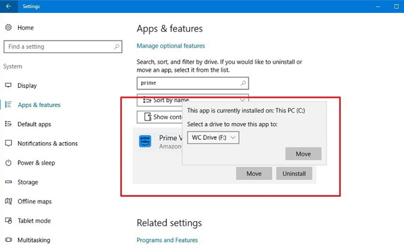Open the Show content from drive dropdown
The image size is (404, 249).
click(x=159, y=117)
